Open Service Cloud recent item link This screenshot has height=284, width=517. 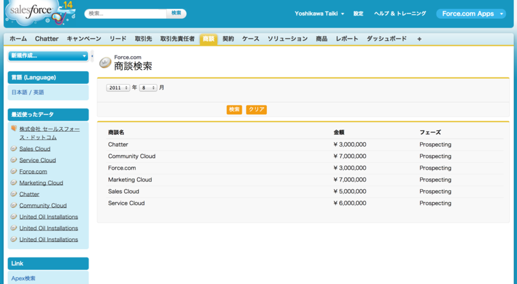pos(37,160)
